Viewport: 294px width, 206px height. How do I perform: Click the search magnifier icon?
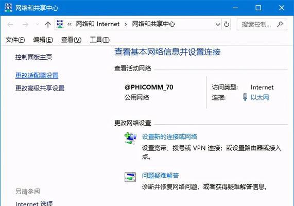[x=280, y=24]
